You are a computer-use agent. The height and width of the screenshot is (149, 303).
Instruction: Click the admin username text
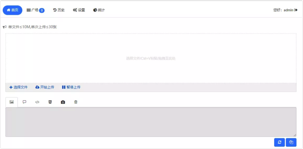click(288, 10)
